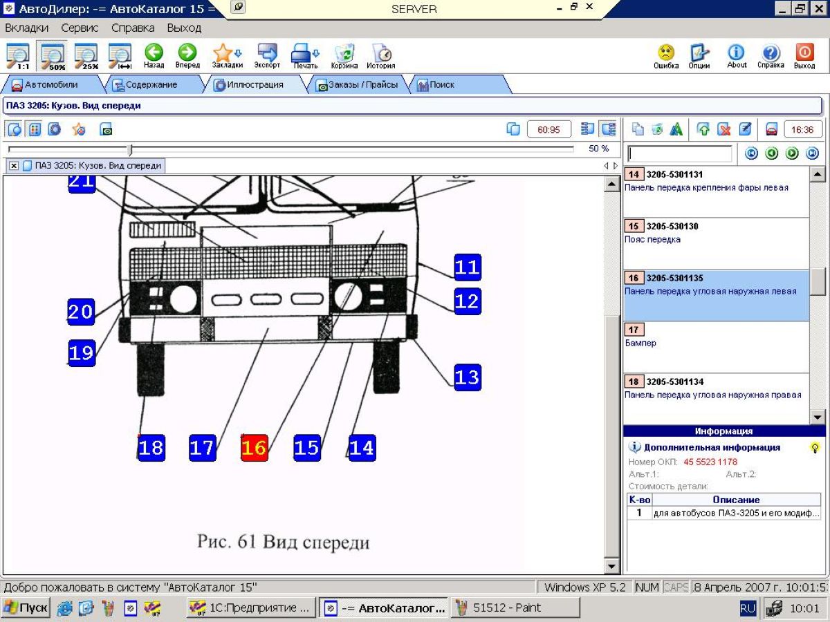Click the 1:1 zoom icon
Viewport: 830px width, 622px height.
(x=18, y=57)
